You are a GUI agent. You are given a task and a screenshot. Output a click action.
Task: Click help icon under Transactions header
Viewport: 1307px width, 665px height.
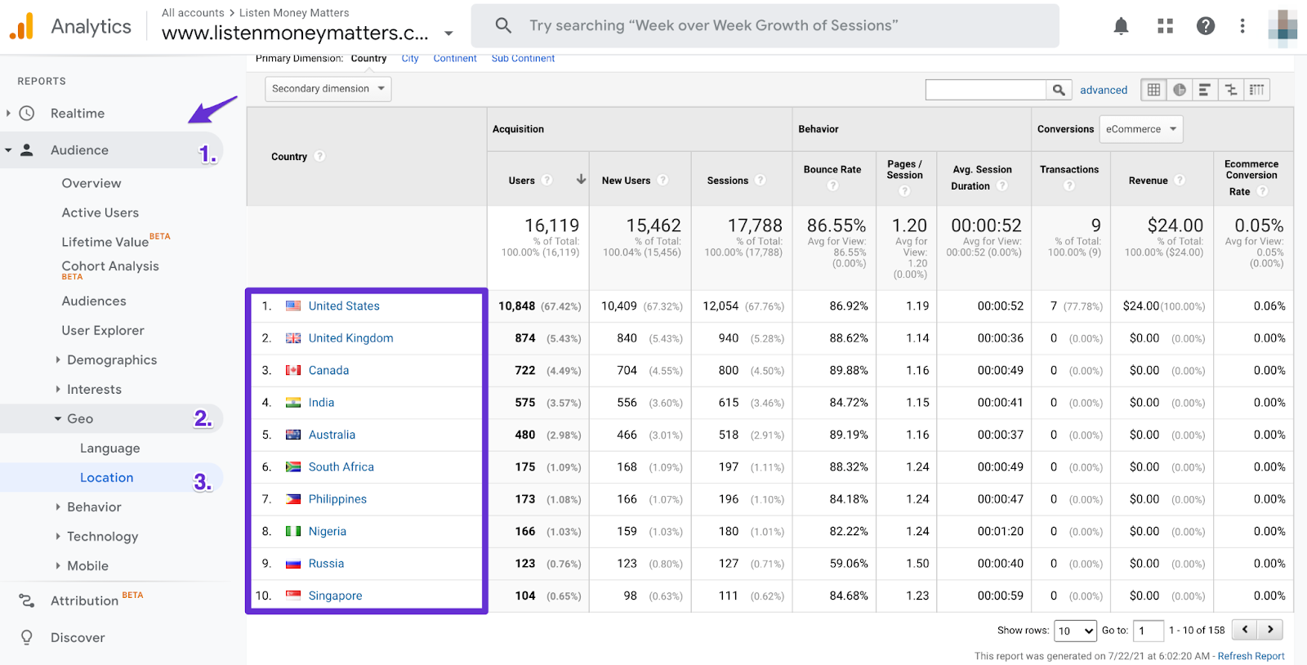(1069, 185)
